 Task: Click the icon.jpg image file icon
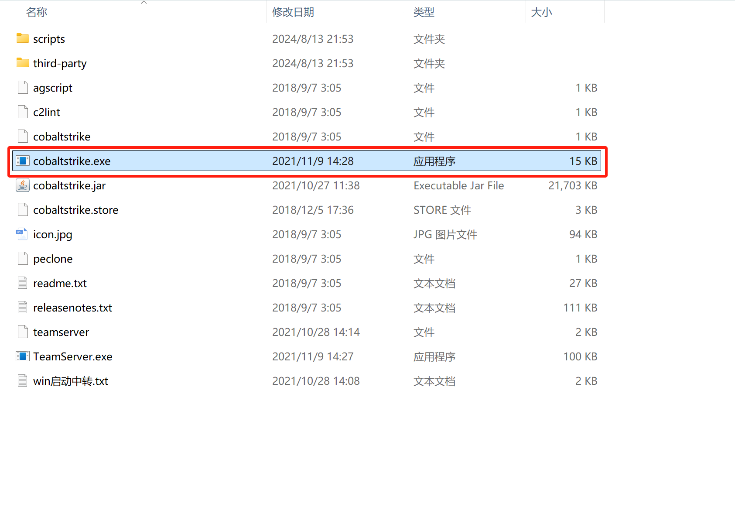tap(21, 234)
